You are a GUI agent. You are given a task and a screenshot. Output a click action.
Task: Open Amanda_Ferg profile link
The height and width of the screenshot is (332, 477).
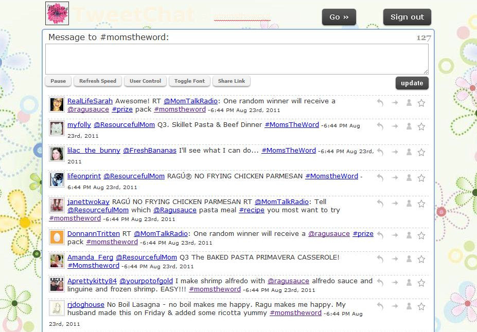(x=90, y=257)
